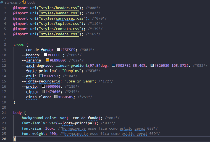Select body in the breadcrumb path

tap(31, 2)
